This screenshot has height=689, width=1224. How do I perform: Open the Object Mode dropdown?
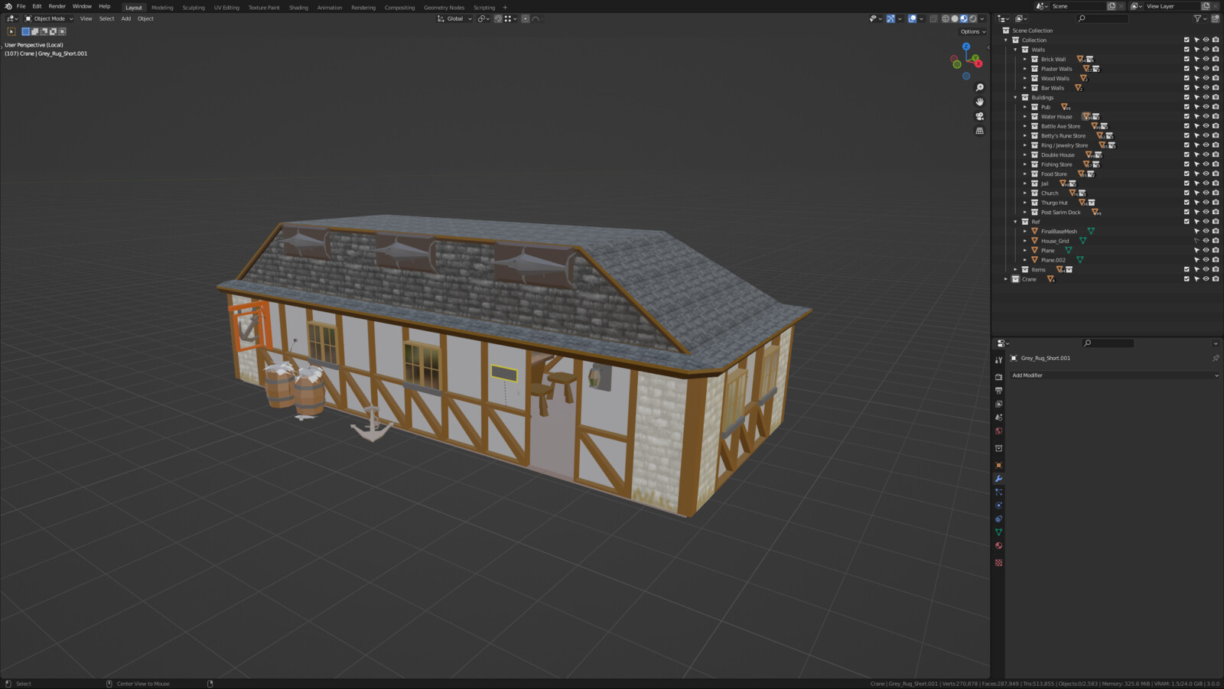tap(49, 18)
